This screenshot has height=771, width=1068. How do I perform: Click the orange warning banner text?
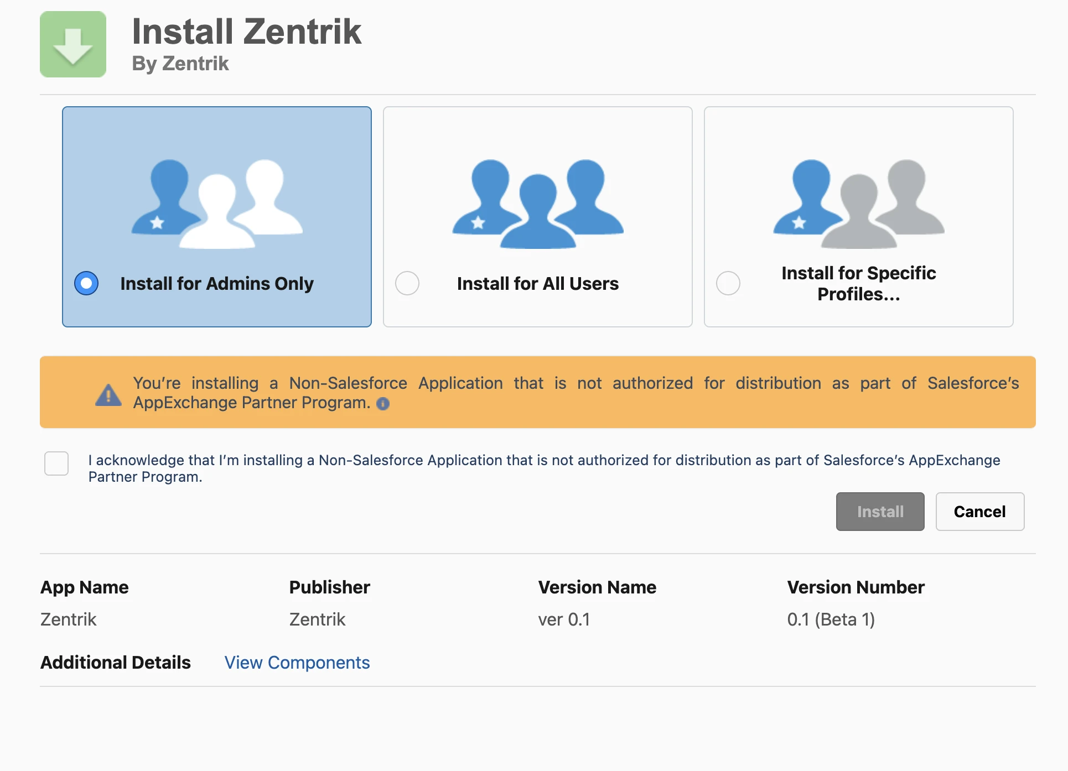[x=576, y=393]
